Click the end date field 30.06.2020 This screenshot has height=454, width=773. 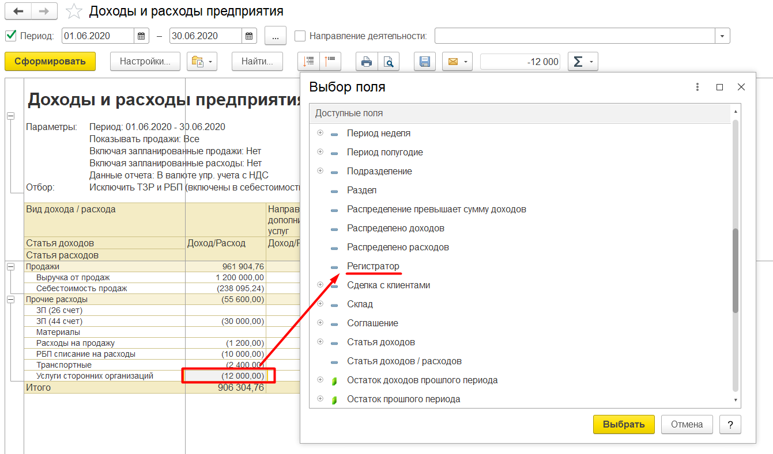pos(206,36)
